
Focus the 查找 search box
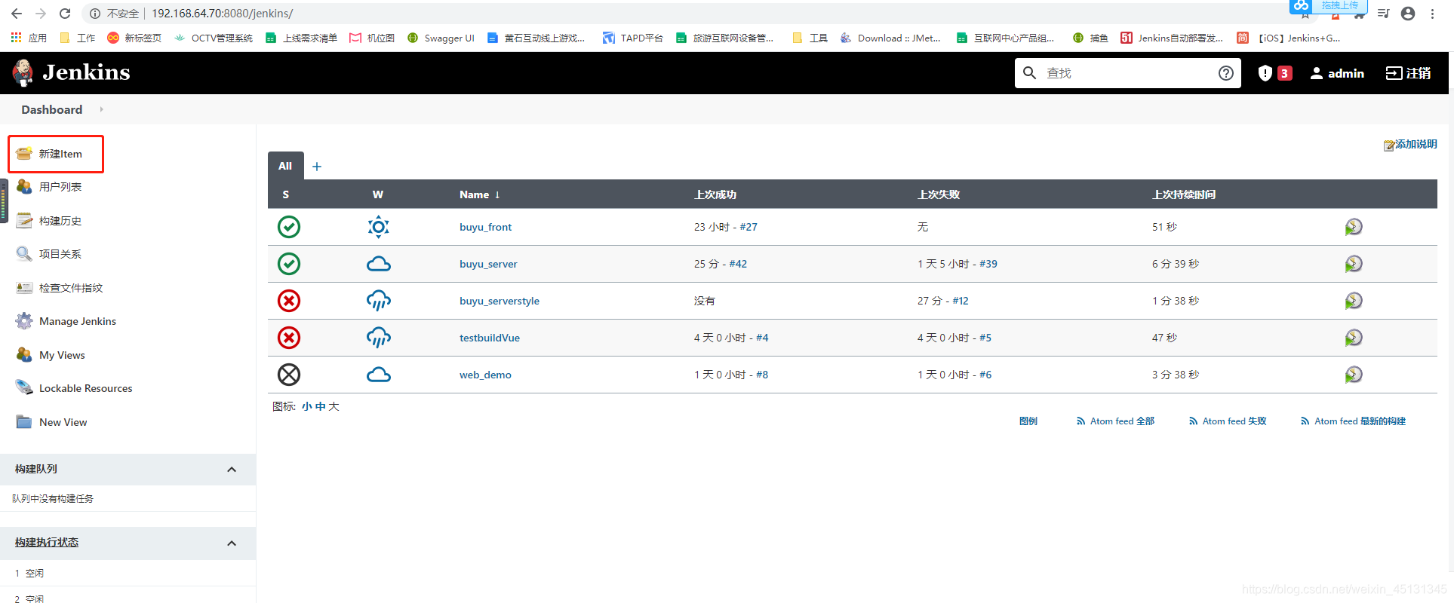coord(1127,73)
